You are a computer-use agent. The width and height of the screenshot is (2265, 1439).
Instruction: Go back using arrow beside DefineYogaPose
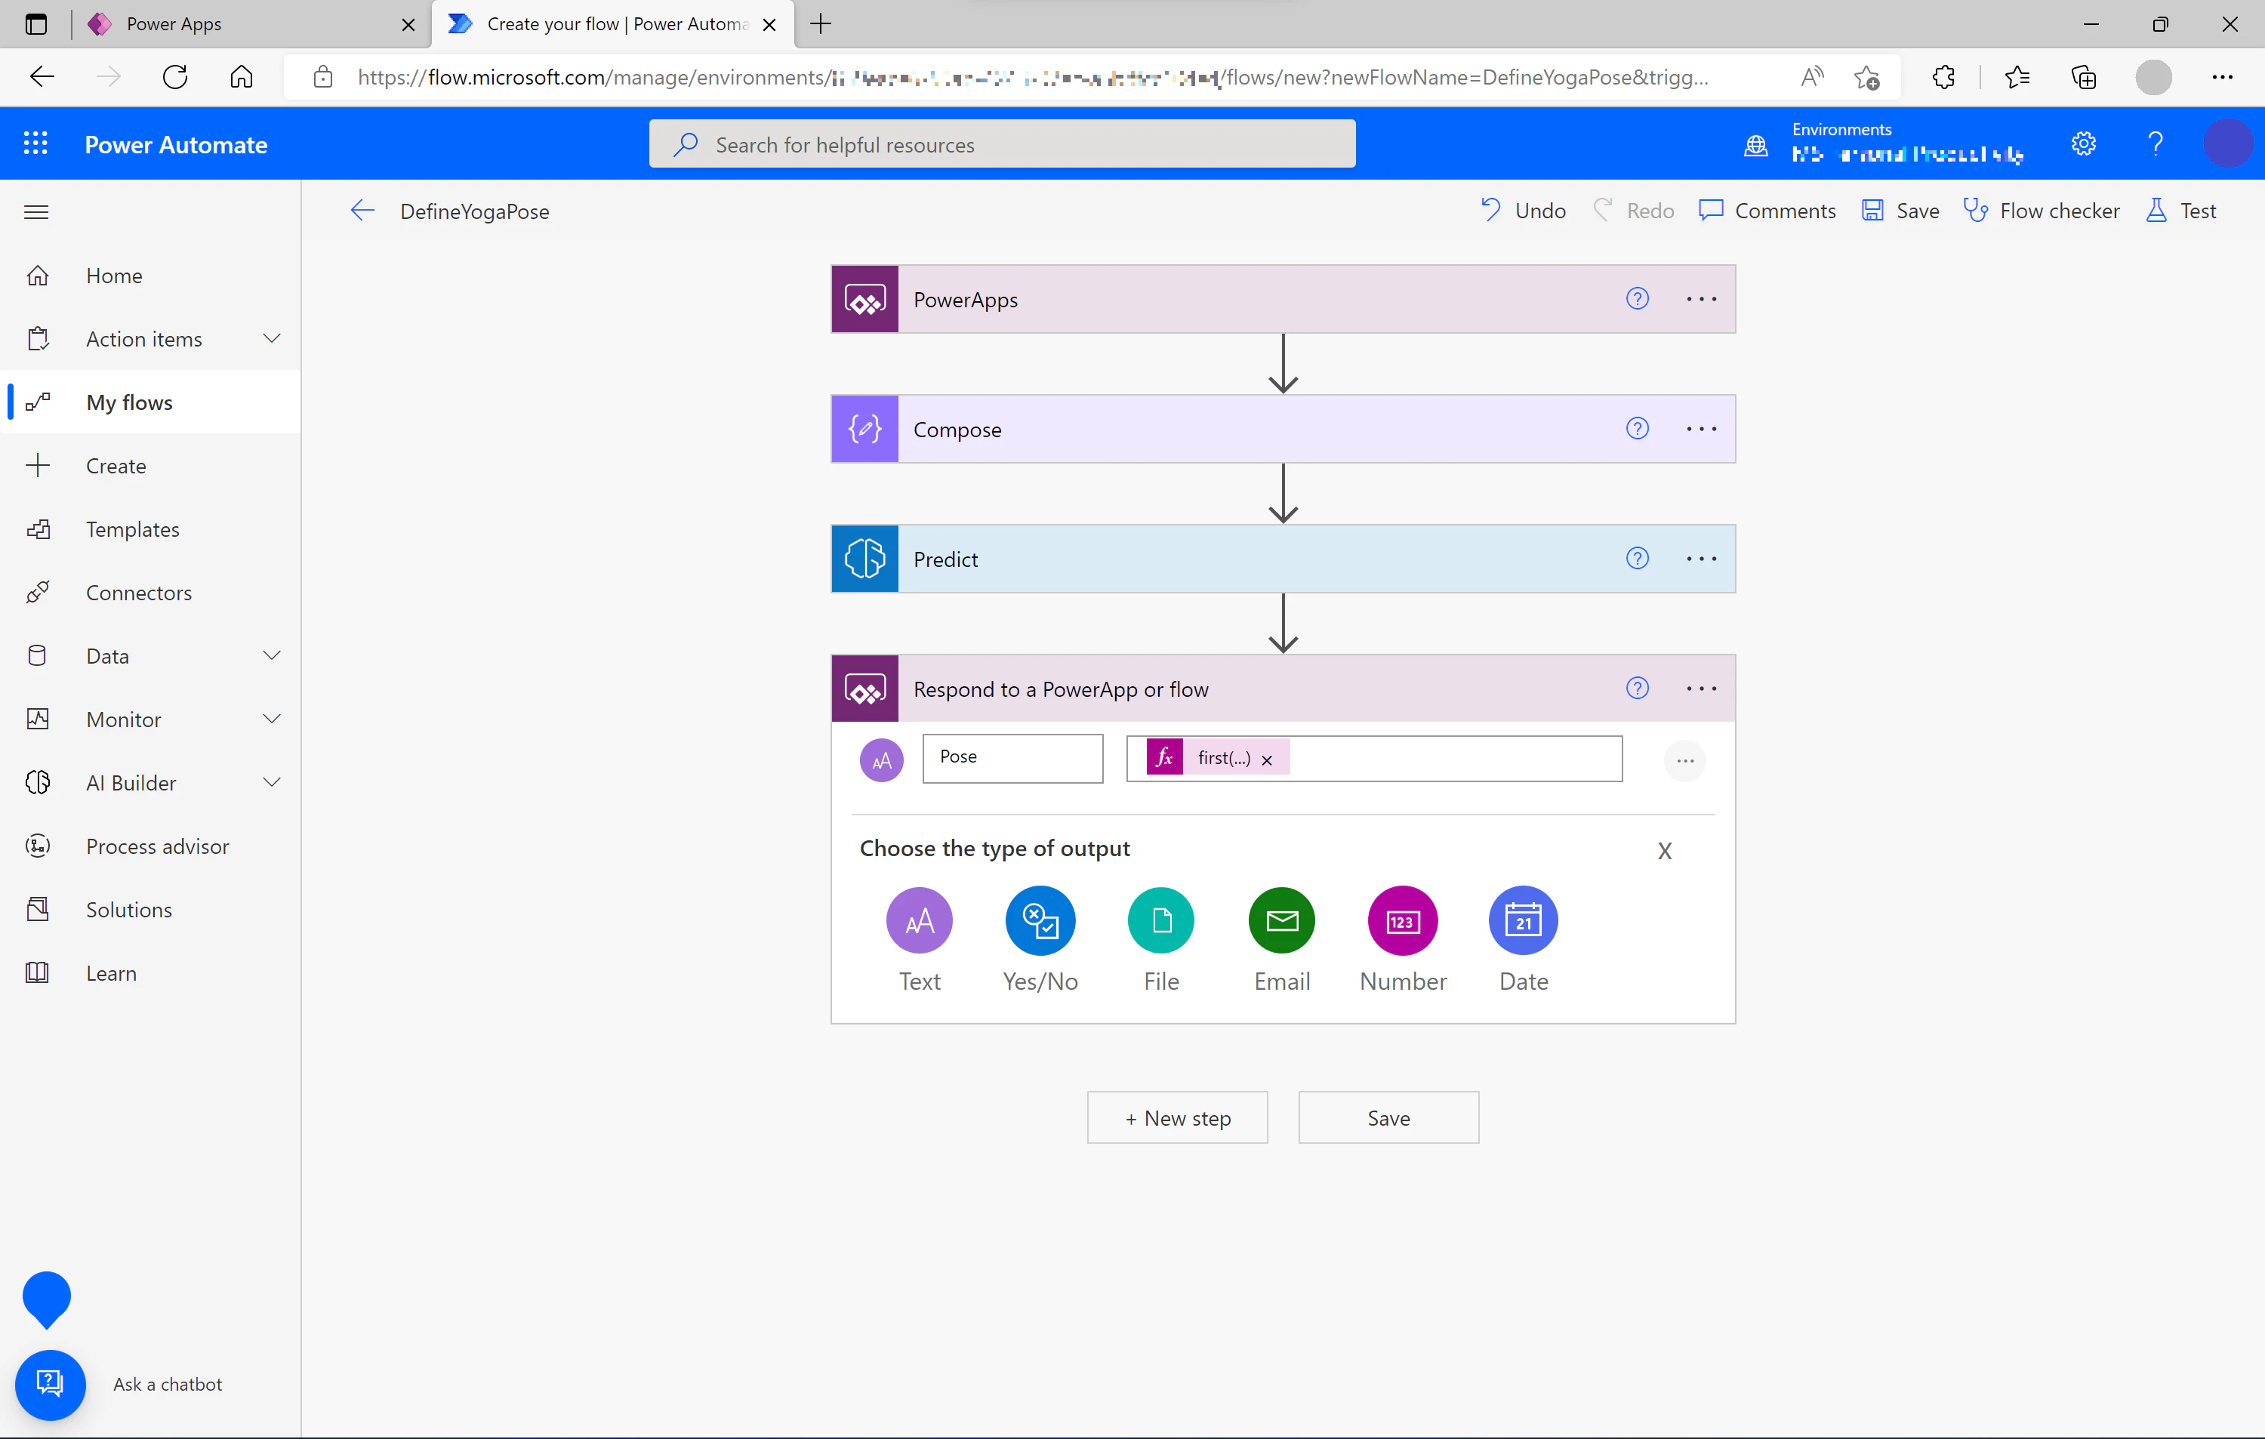click(x=362, y=211)
